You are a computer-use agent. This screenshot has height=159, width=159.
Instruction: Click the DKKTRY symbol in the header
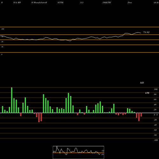[x=107, y=3]
